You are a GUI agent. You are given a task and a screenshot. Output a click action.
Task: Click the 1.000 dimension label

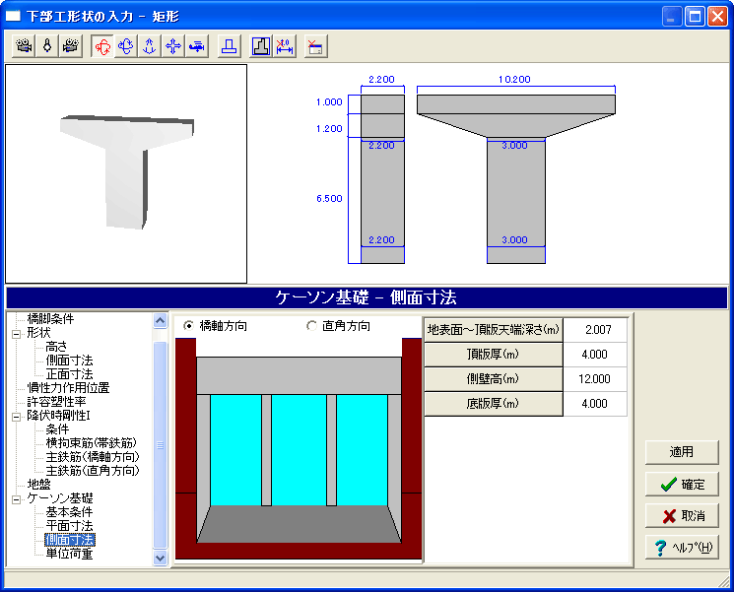[329, 102]
